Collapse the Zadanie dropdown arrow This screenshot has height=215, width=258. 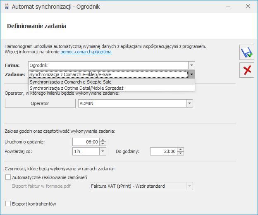point(191,74)
